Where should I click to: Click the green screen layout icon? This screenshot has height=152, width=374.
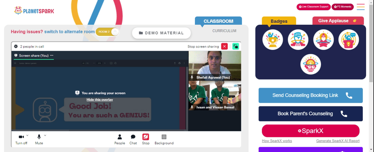236,46
